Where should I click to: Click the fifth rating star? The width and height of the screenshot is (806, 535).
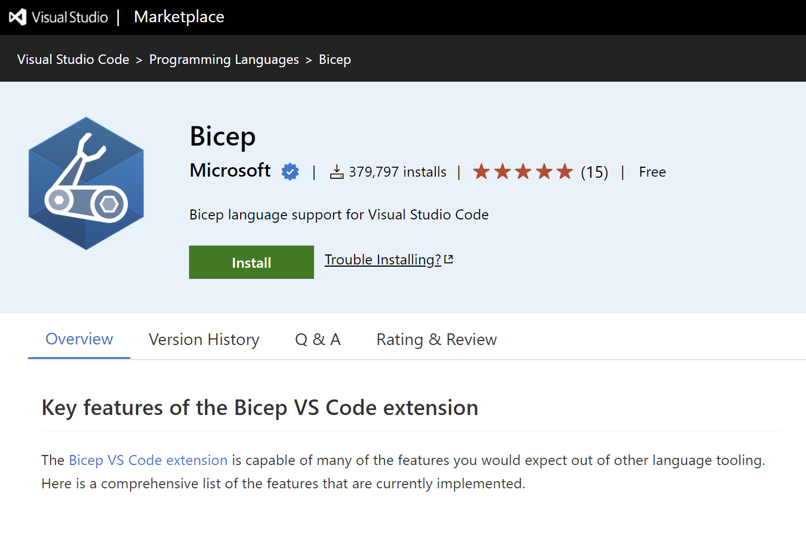[565, 172]
